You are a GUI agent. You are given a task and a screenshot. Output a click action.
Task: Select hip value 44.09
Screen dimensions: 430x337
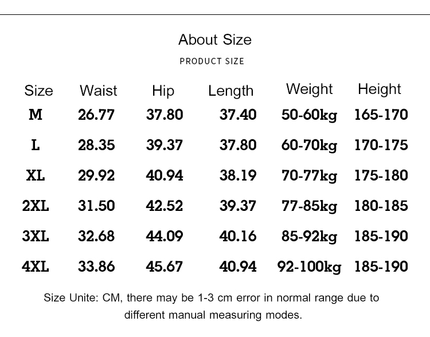[x=165, y=236]
